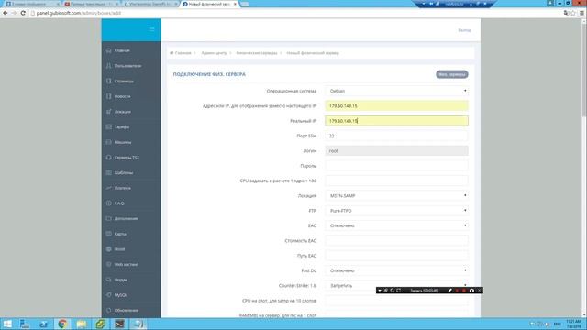587x330 pixels.
Task: Click the Выход link
Action: 464,30
